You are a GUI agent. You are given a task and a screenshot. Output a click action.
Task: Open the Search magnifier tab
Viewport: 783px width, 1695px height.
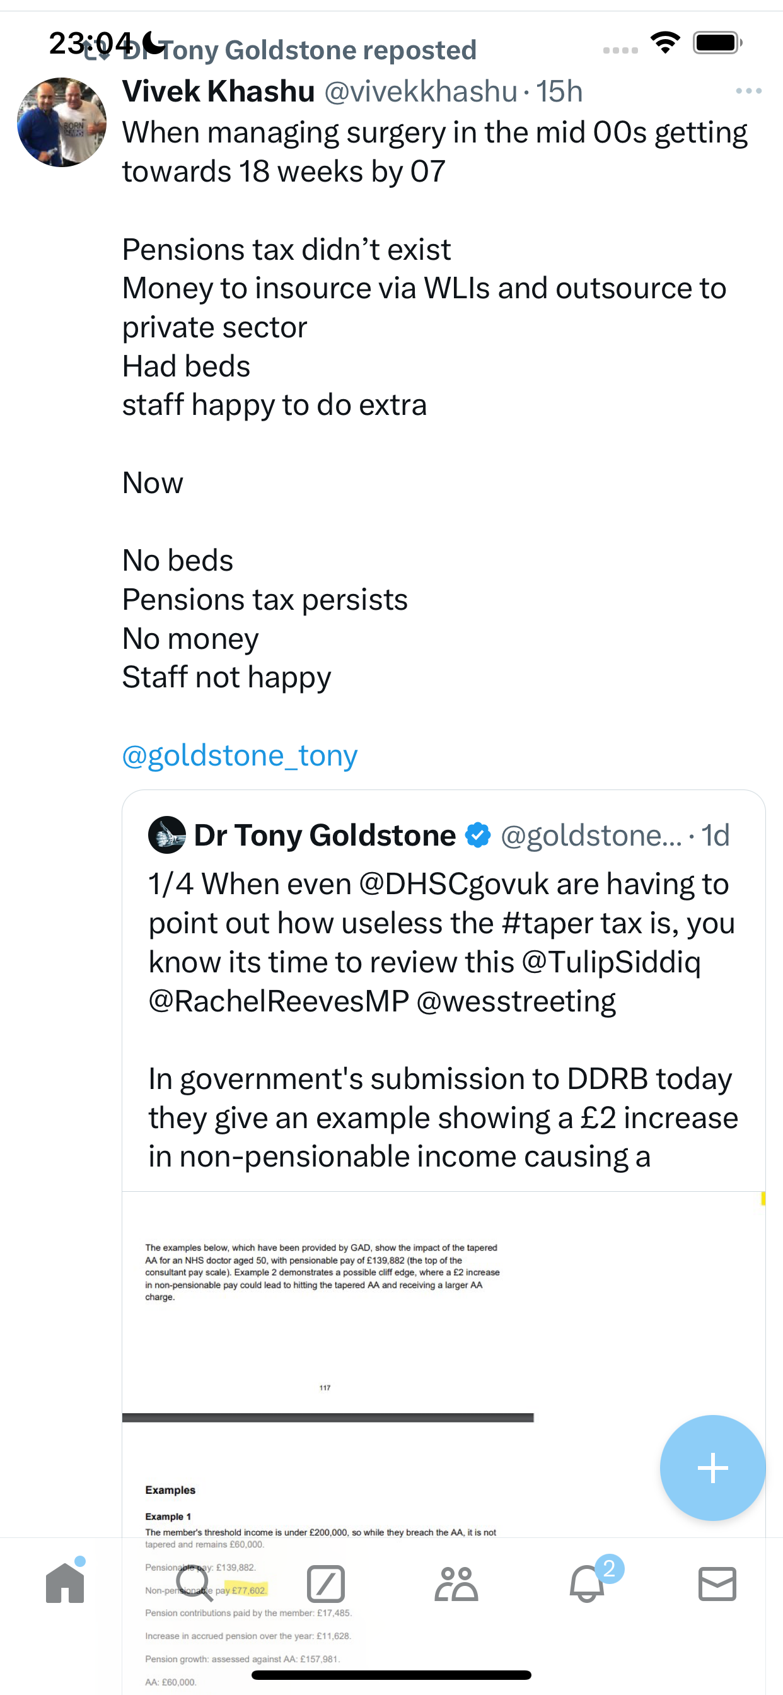coord(195,1583)
